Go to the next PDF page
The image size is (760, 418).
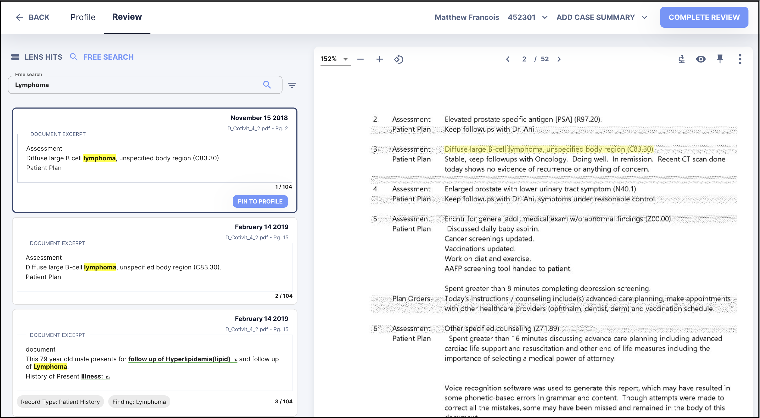559,59
